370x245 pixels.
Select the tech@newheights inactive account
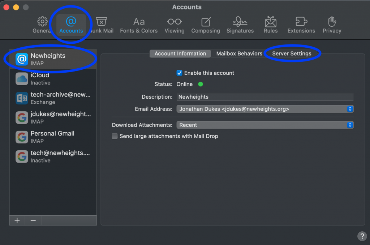(53, 156)
